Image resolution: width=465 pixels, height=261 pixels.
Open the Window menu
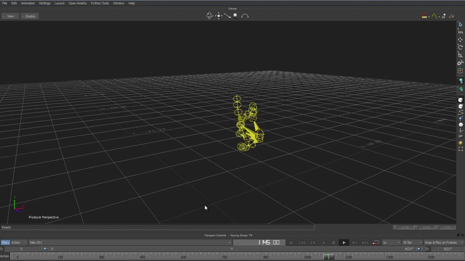(118, 3)
